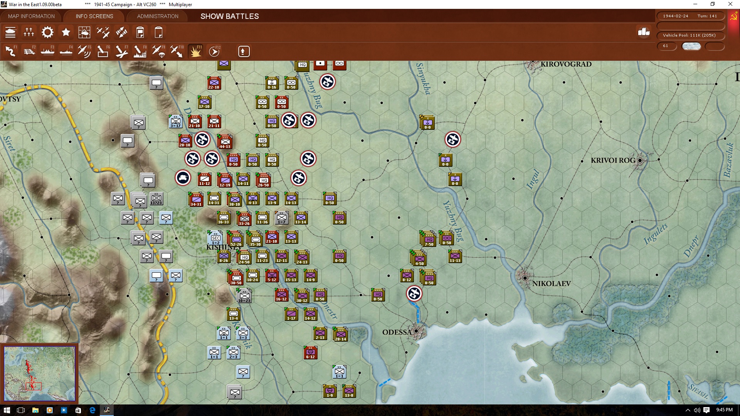Select the F10 air transfer mode icon
Image resolution: width=740 pixels, height=416 pixels.
tap(177, 51)
